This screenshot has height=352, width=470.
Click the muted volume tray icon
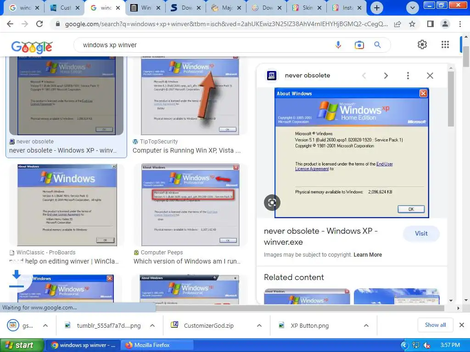pos(427,345)
